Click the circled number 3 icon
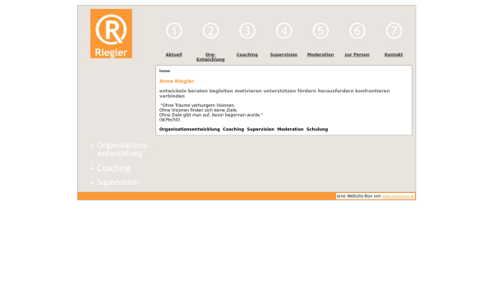The height and width of the screenshot is (308, 493). [x=247, y=31]
